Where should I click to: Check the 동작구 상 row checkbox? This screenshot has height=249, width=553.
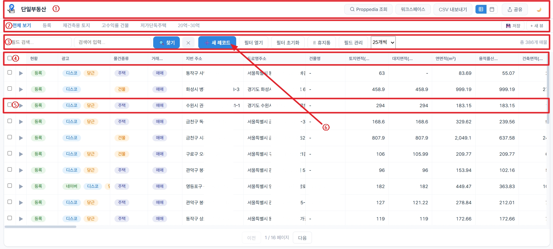(10, 218)
